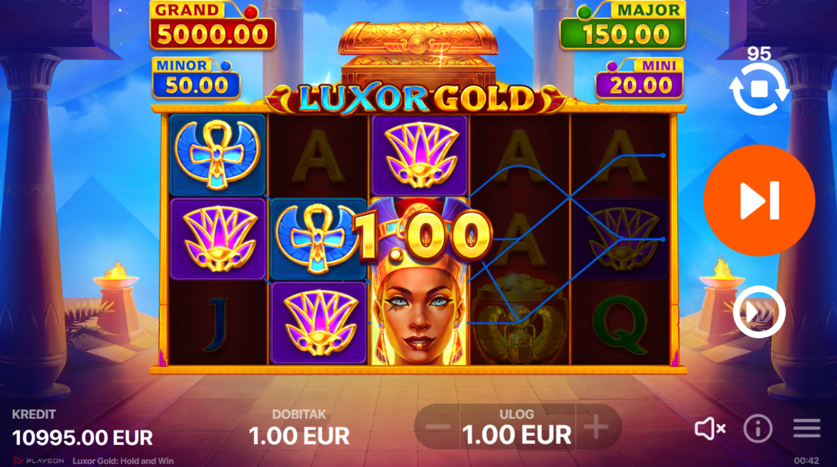This screenshot has height=467, width=837.
Task: Select the Minor jackpot 50.00 badge
Action: coord(196,79)
